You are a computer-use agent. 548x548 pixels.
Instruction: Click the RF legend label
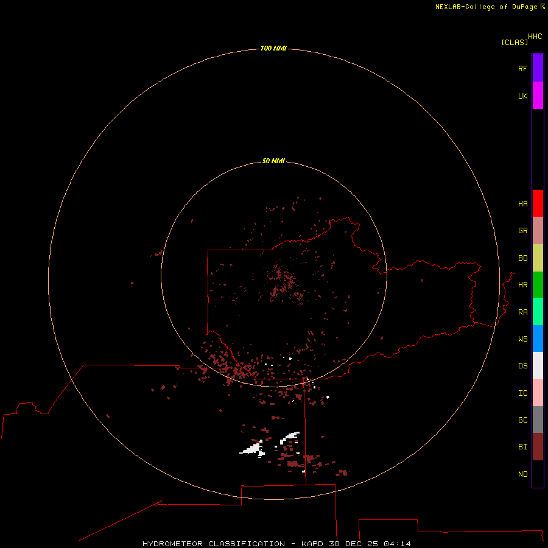click(x=522, y=68)
